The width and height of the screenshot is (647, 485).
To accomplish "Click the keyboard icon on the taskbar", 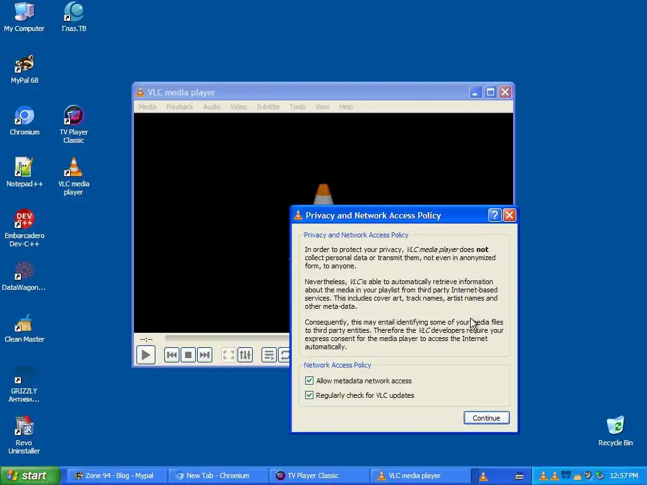I will pos(519,476).
